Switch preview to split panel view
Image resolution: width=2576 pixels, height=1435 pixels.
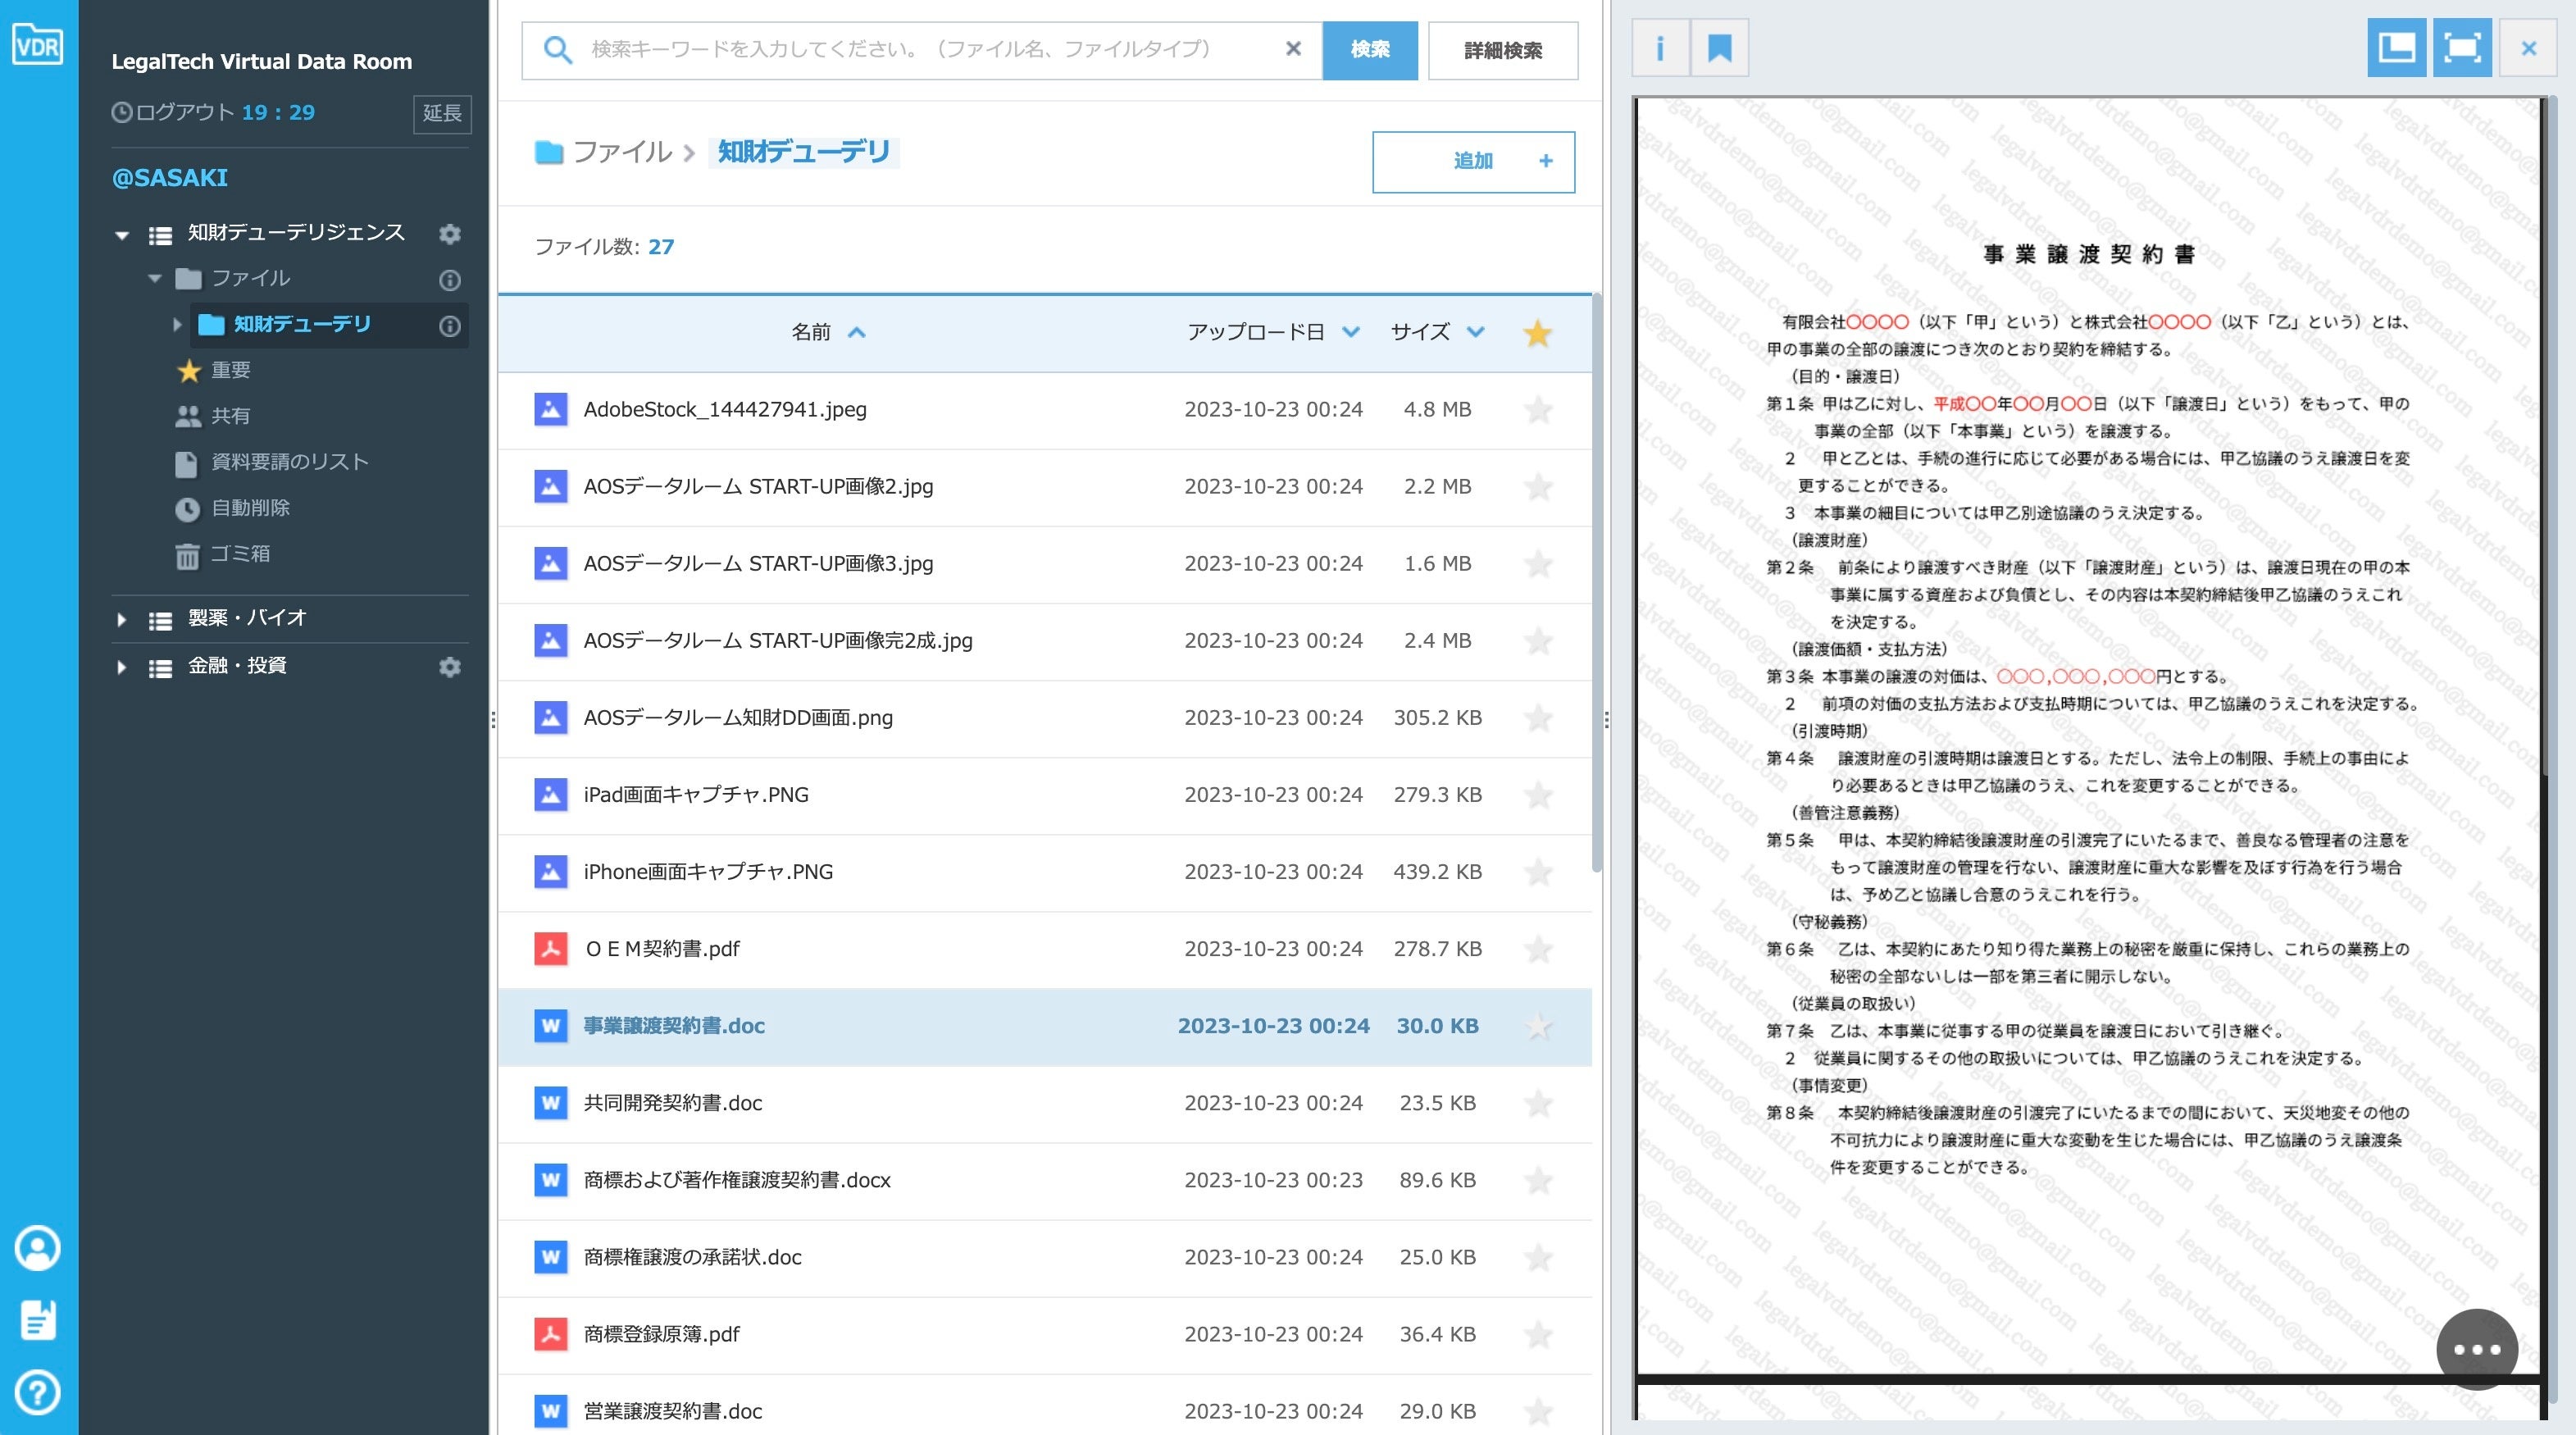(2396, 48)
